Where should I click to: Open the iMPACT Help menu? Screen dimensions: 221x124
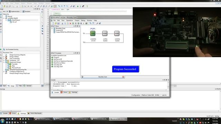click(95, 21)
